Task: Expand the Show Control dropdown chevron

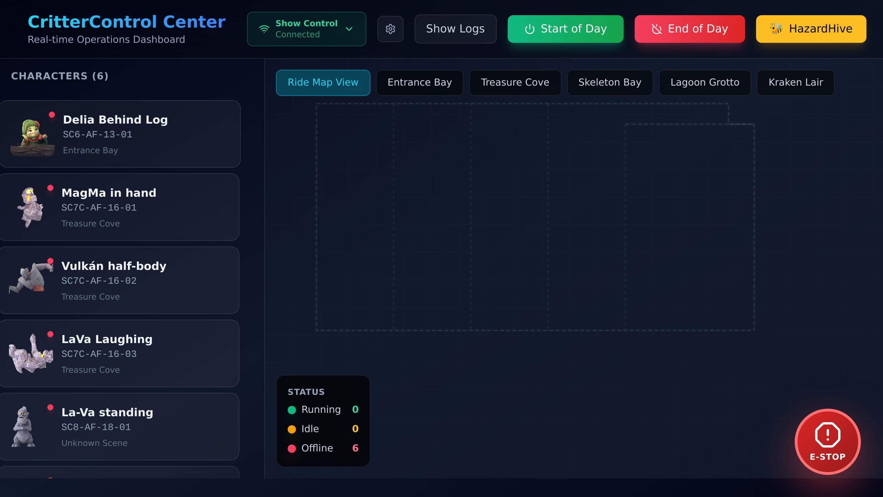Action: (349, 29)
